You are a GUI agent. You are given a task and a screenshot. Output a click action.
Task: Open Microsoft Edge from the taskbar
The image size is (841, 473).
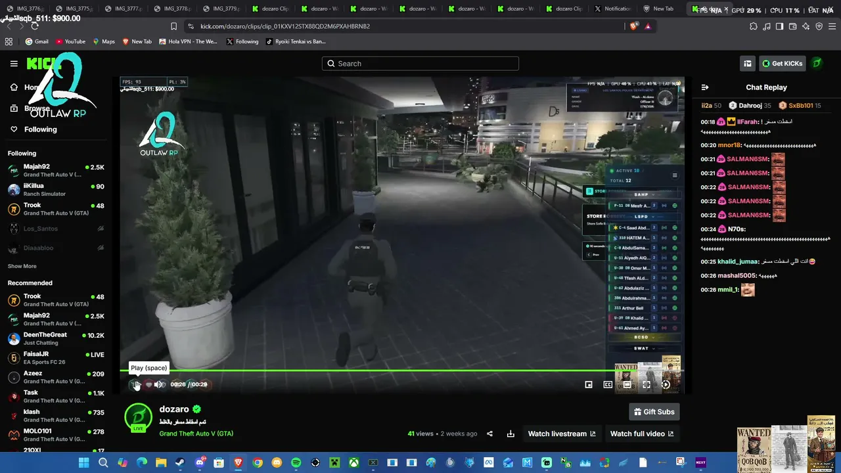(x=142, y=462)
